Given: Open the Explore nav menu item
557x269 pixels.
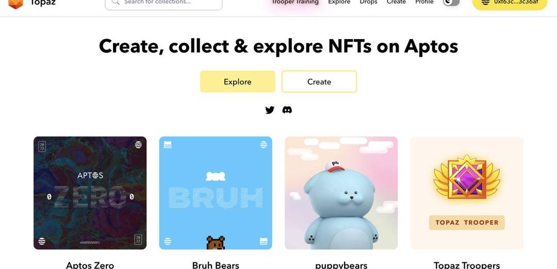Looking at the screenshot, I should click(339, 2).
